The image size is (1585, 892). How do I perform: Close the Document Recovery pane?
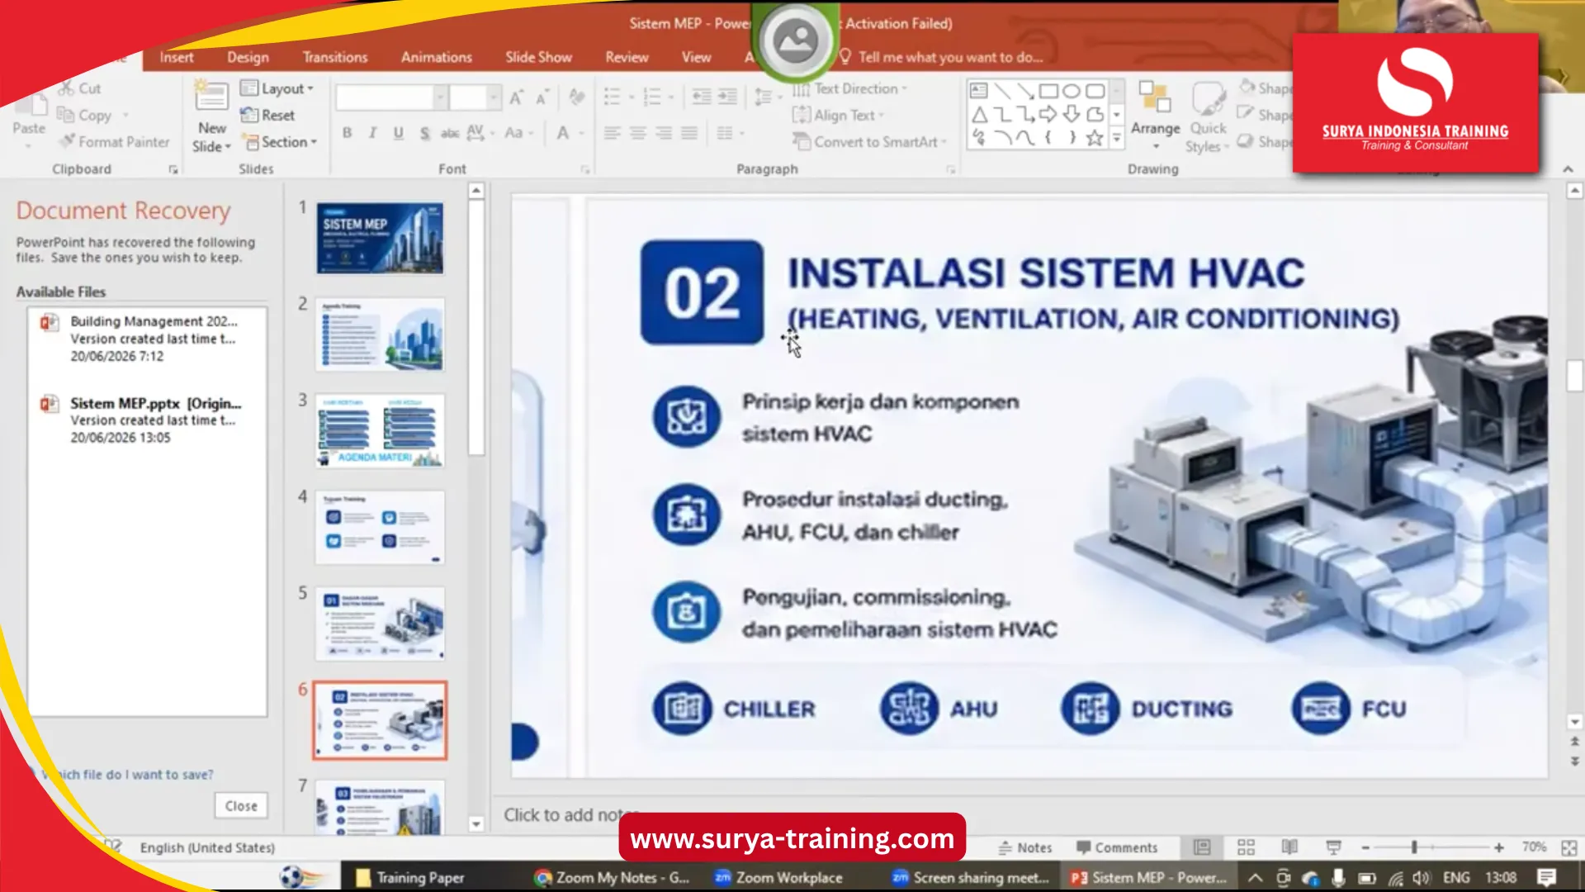pos(241,805)
